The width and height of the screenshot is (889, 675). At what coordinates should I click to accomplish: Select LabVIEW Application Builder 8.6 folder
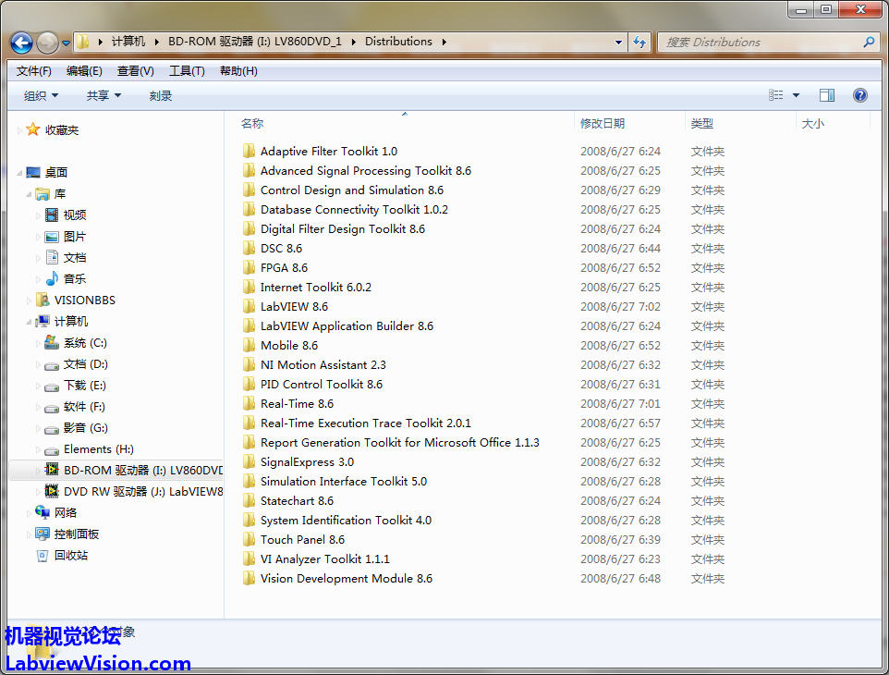point(347,326)
